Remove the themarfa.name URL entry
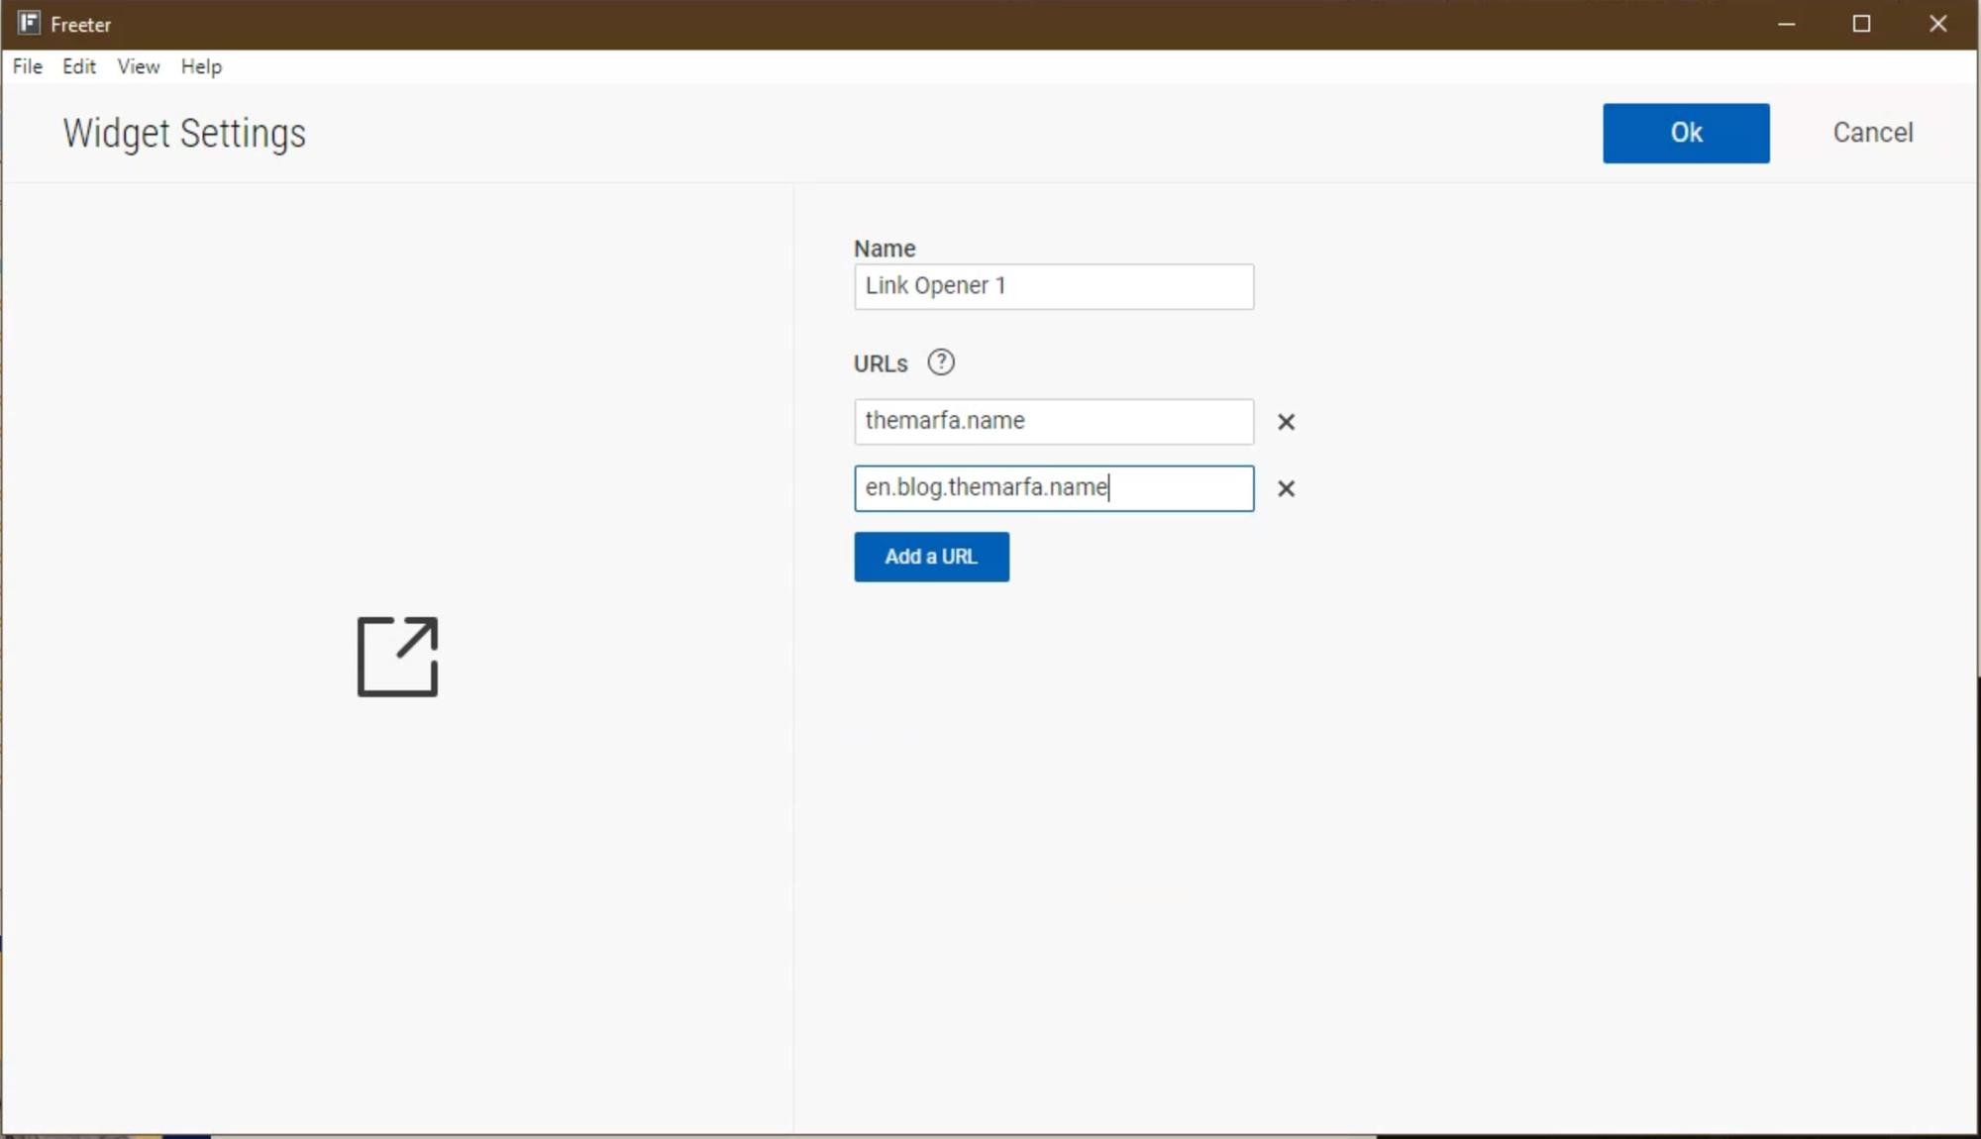The image size is (1981, 1139). 1286,422
